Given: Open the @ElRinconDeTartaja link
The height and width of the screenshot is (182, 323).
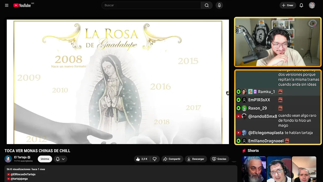Looking at the screenshot, I should click(x=23, y=174).
